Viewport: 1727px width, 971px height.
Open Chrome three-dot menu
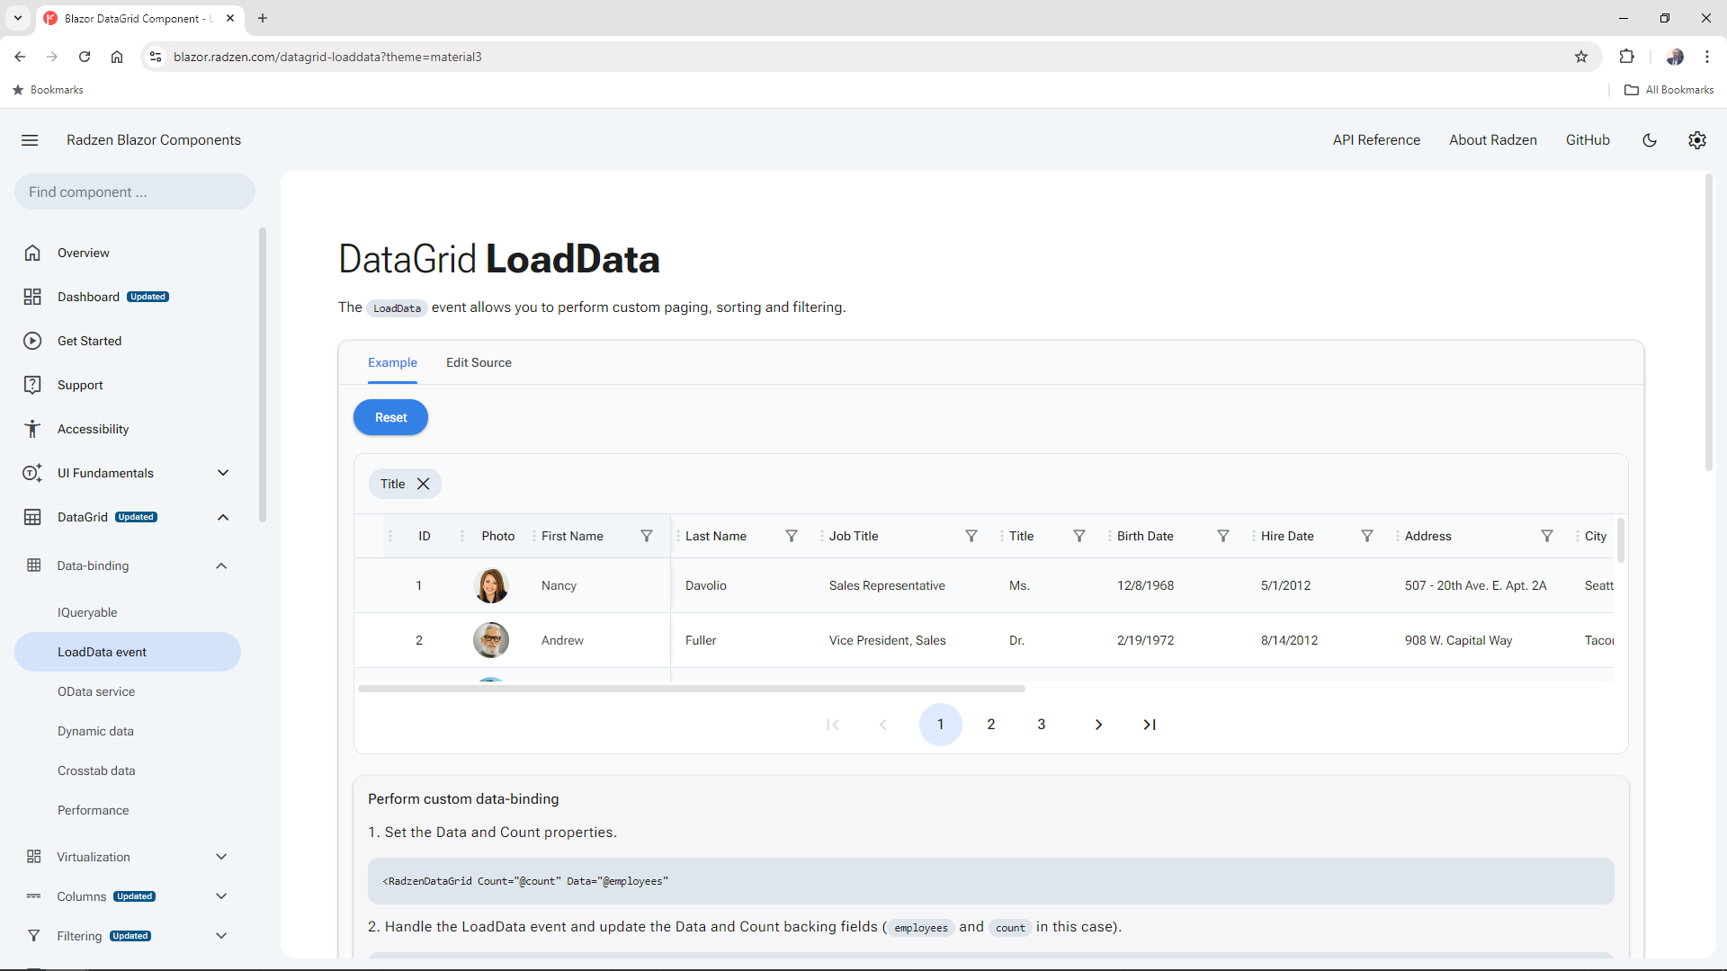[x=1707, y=57]
